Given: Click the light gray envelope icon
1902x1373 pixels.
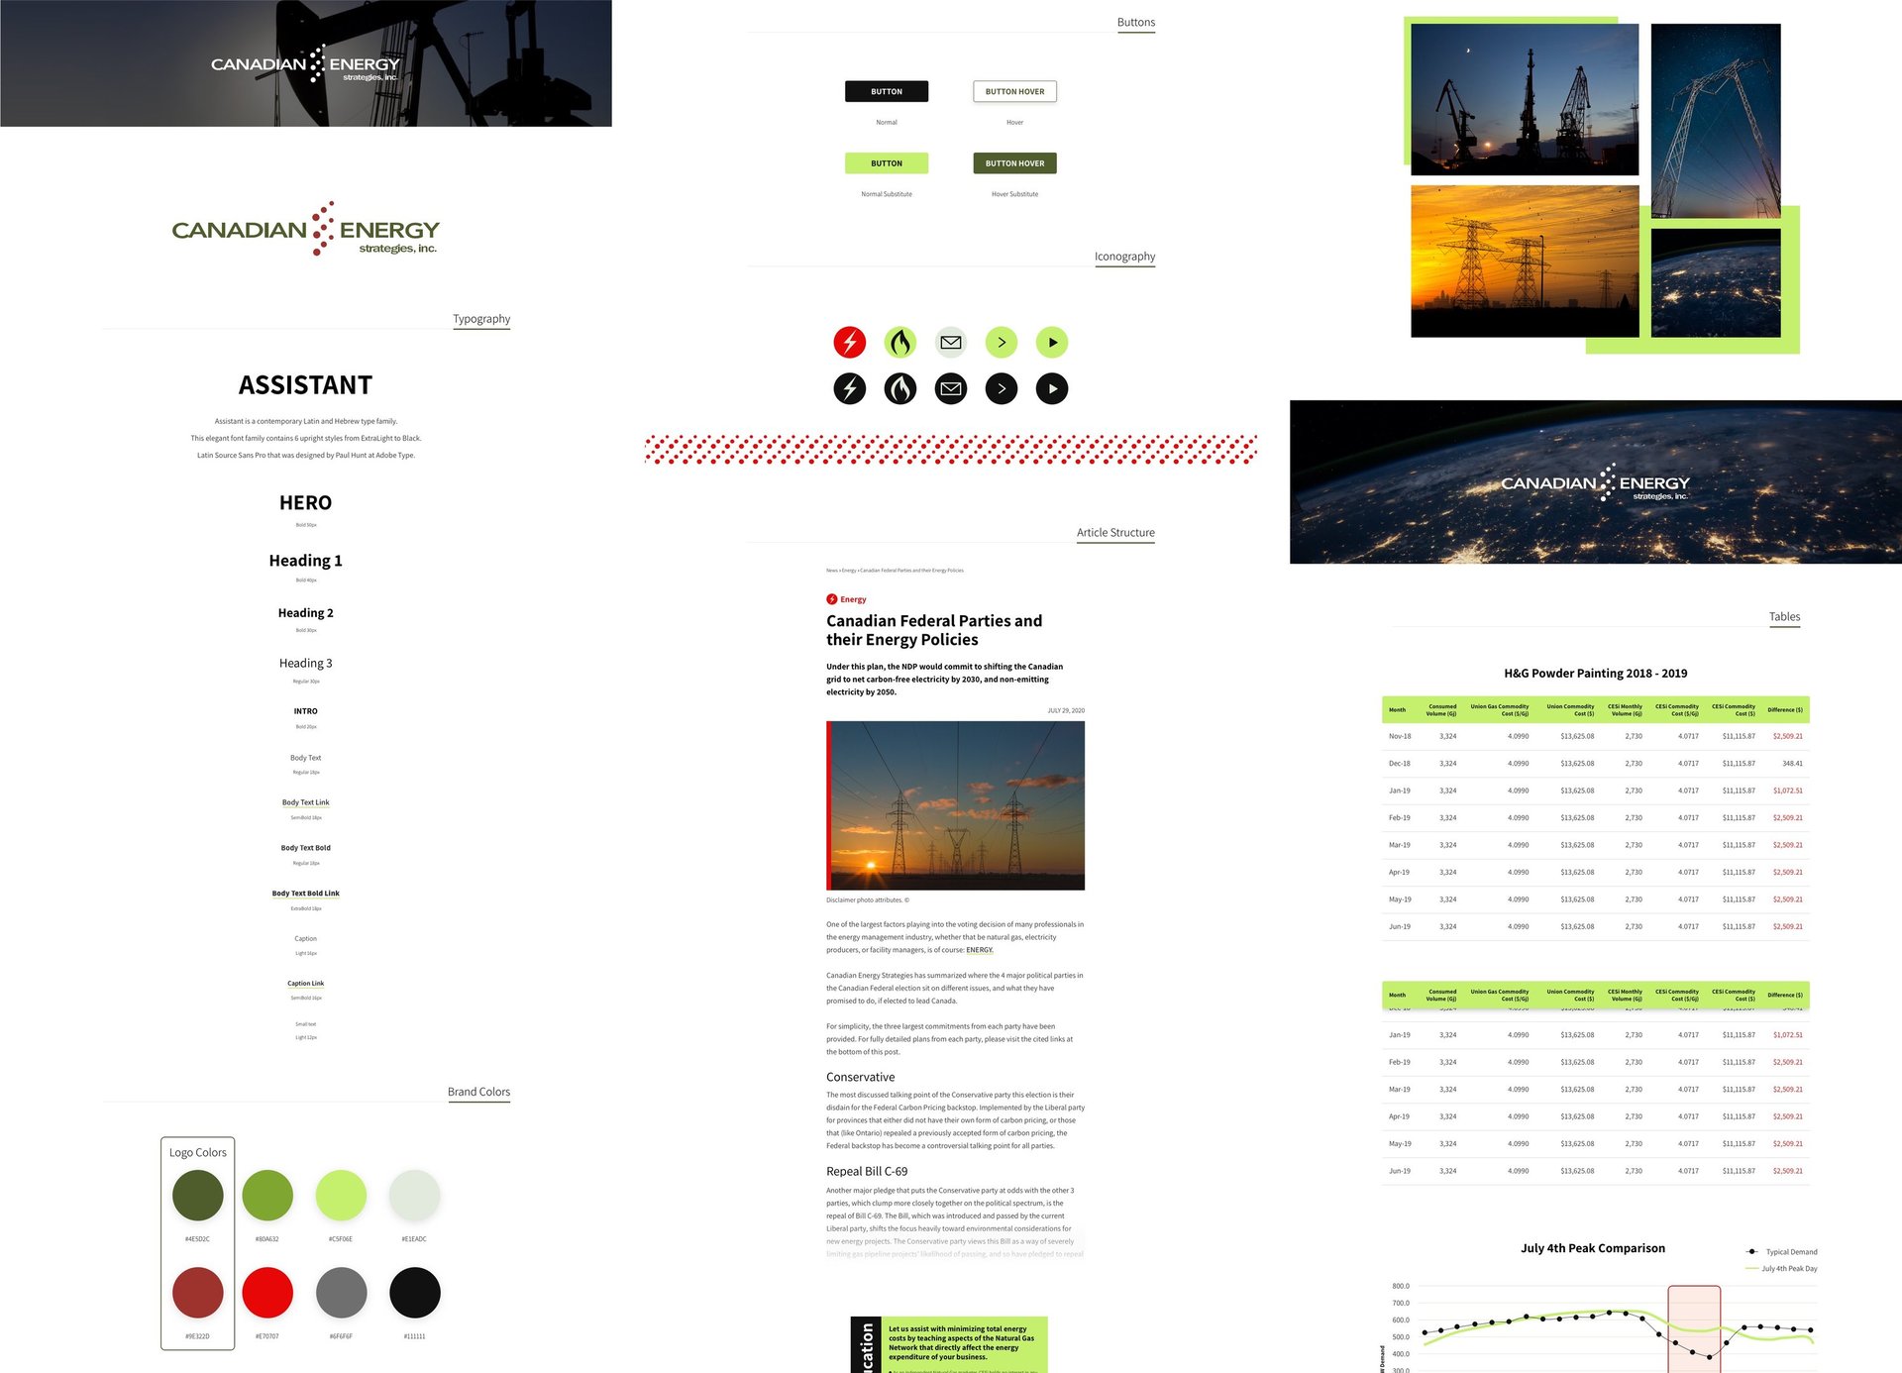Looking at the screenshot, I should point(951,343).
